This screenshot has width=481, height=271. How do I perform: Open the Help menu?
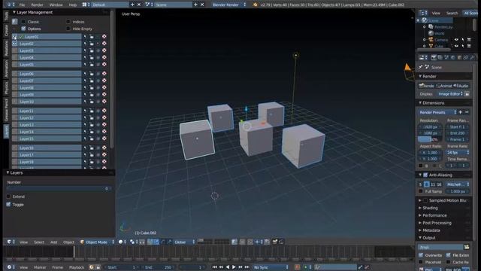pos(73,5)
